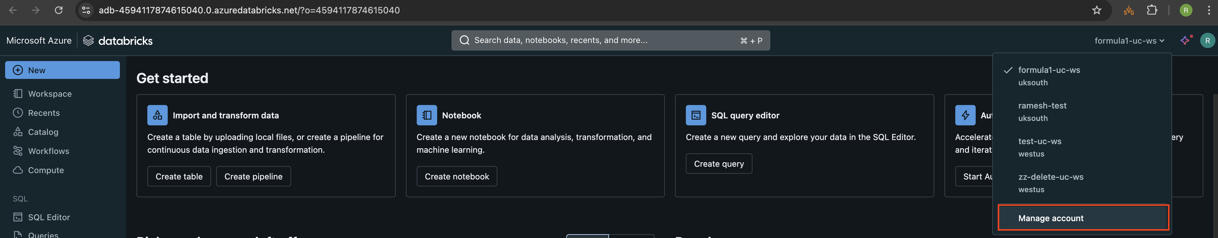Screen dimensions: 1218x238
Task: Click the Get started heading
Action: point(172,78)
